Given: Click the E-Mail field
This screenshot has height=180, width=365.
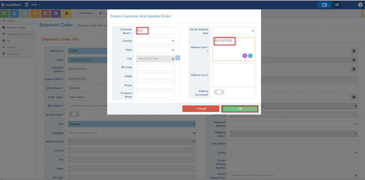Looking at the screenshot, I should click(155, 76).
